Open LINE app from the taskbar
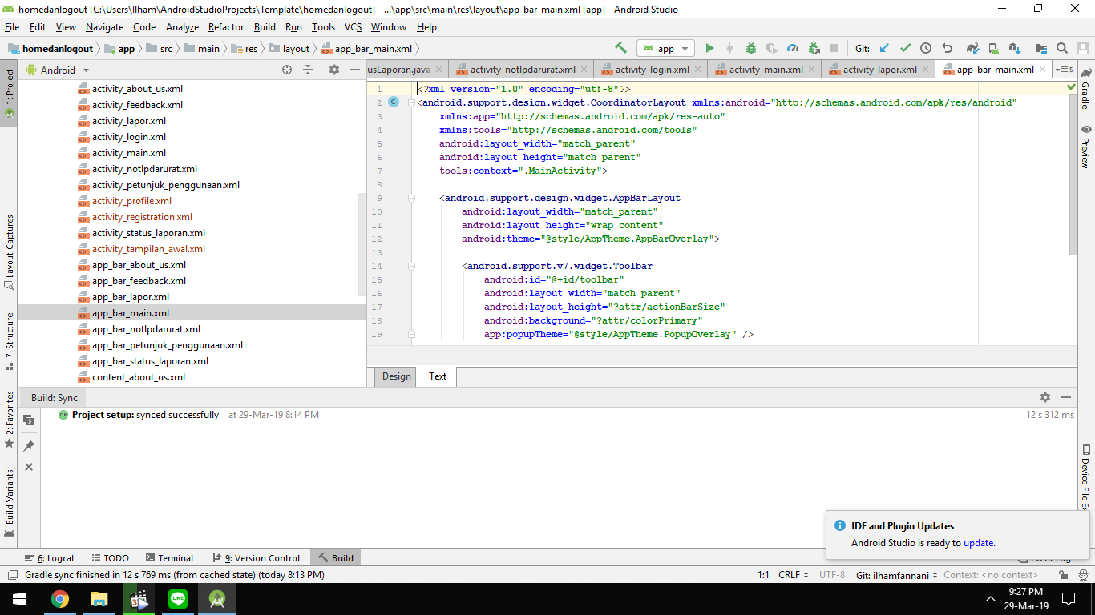Viewport: 1095px width, 615px height. 178,598
